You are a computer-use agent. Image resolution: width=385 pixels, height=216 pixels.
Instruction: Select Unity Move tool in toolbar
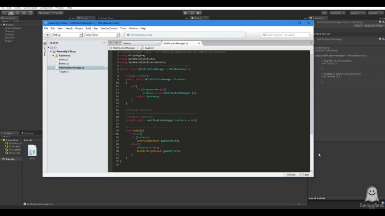click(11, 13)
